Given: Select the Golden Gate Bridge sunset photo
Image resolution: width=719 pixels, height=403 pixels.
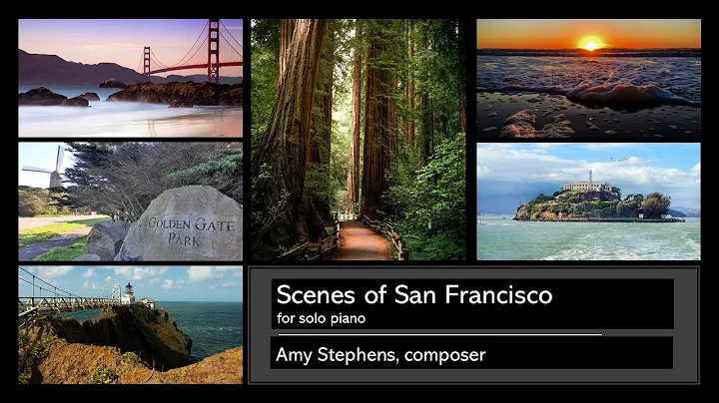Looking at the screenshot, I should point(130,78).
